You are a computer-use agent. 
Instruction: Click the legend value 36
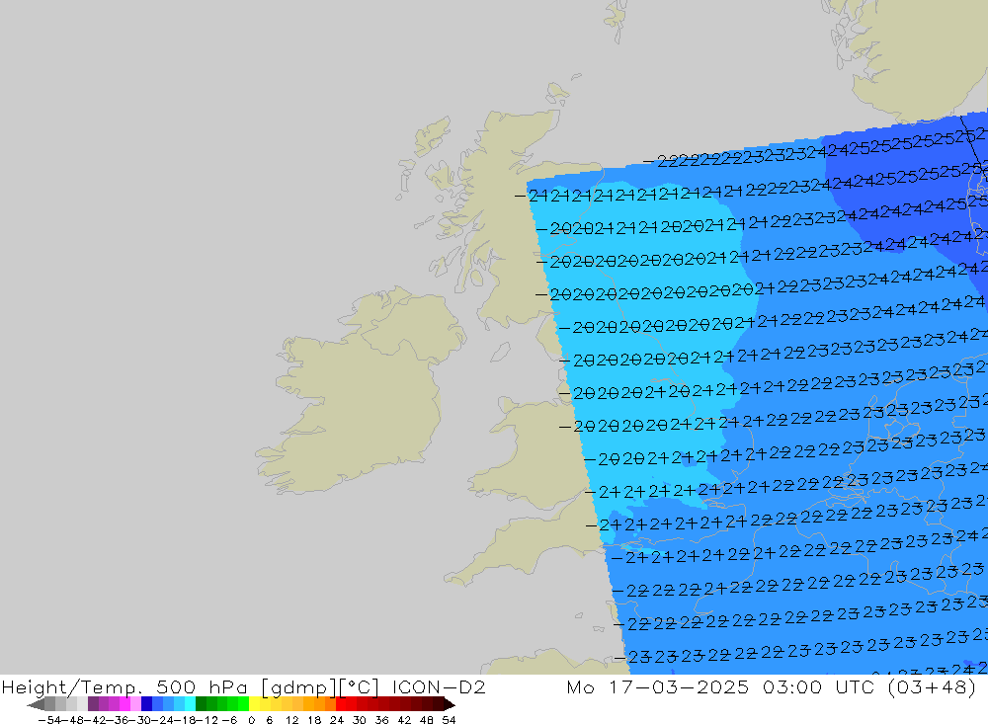(x=381, y=720)
